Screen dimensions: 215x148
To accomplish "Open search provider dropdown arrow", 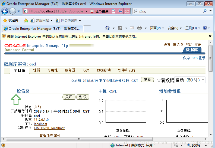I will (210, 11).
